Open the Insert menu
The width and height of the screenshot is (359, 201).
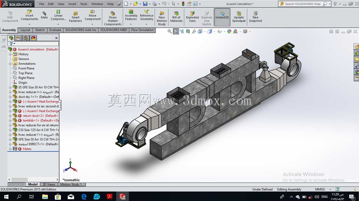72,4
